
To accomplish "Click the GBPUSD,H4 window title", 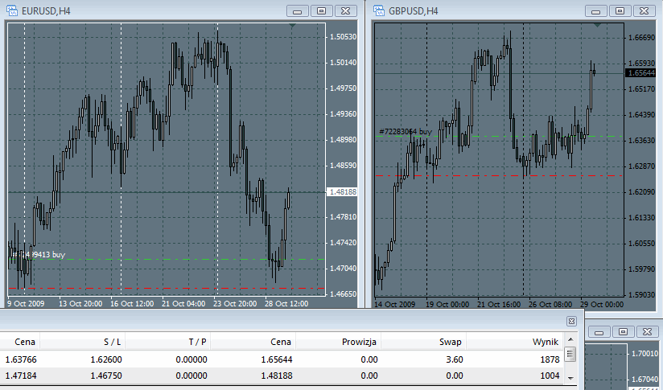I will point(413,11).
